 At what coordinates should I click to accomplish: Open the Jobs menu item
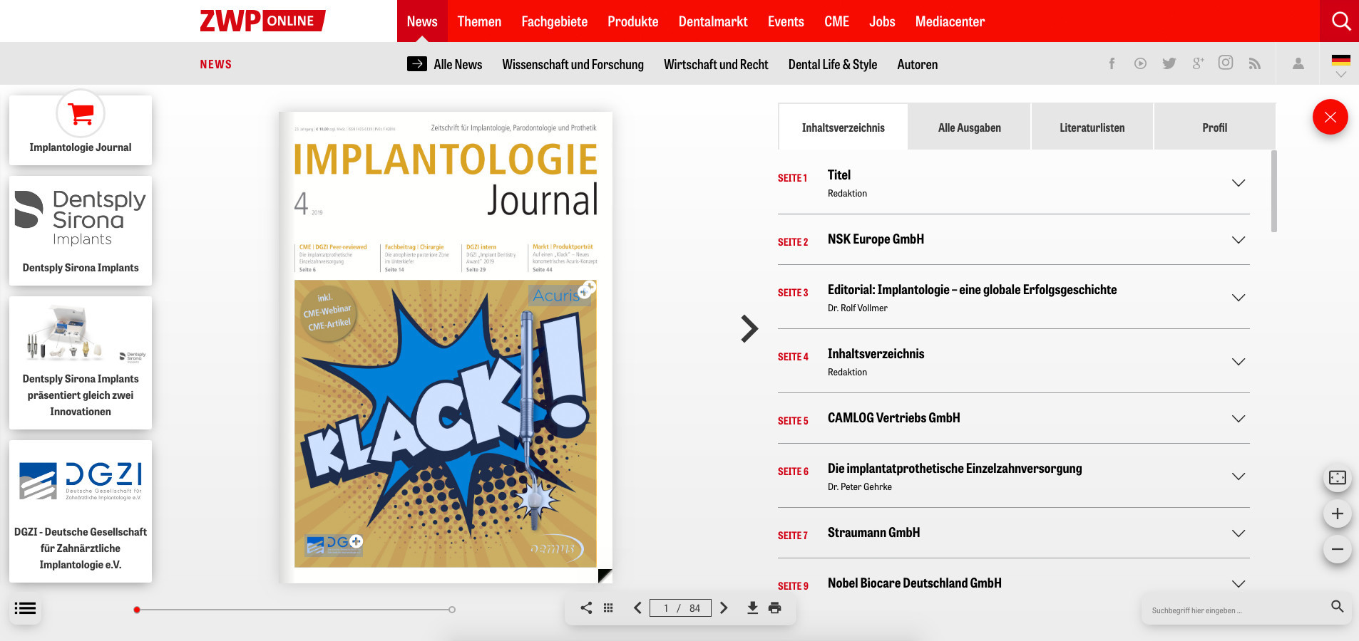click(x=882, y=21)
